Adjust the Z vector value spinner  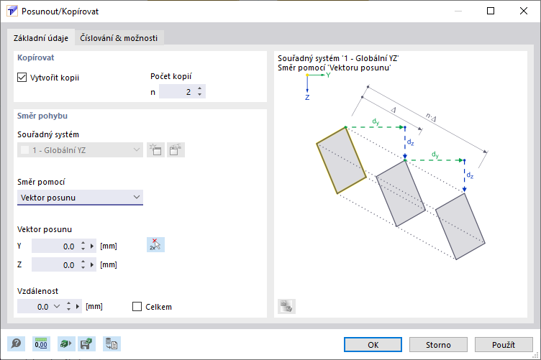click(x=83, y=264)
